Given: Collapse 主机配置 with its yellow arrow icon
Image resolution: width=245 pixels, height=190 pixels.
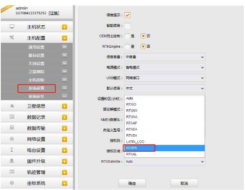Looking at the screenshot, I should pyautogui.click(x=64, y=38).
